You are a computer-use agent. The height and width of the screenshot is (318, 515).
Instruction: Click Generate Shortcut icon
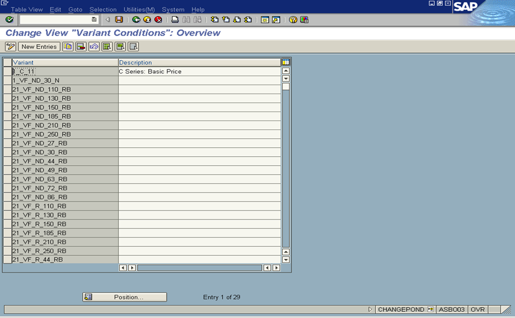coord(276,20)
